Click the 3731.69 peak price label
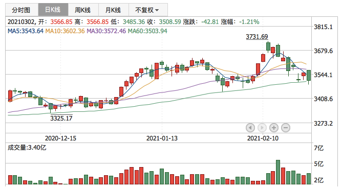This screenshot has width=342, height=189. coord(257,37)
